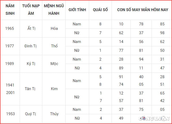Select the Hỏa element cell
172x124 pixels.
[x=54, y=28]
